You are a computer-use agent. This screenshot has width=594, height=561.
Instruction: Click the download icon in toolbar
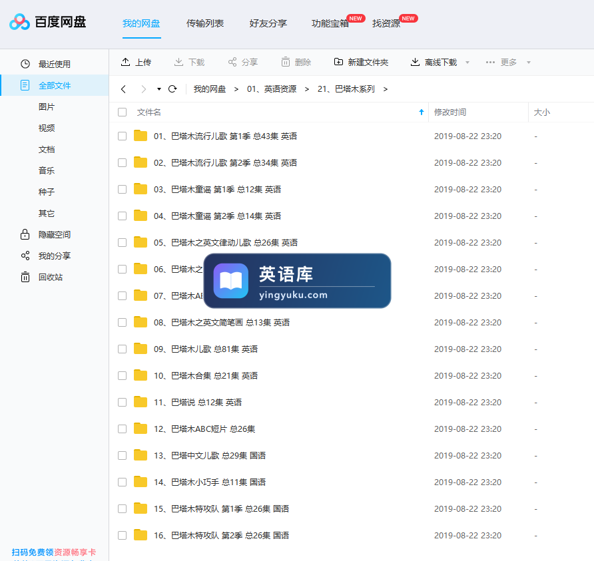pyautogui.click(x=178, y=62)
